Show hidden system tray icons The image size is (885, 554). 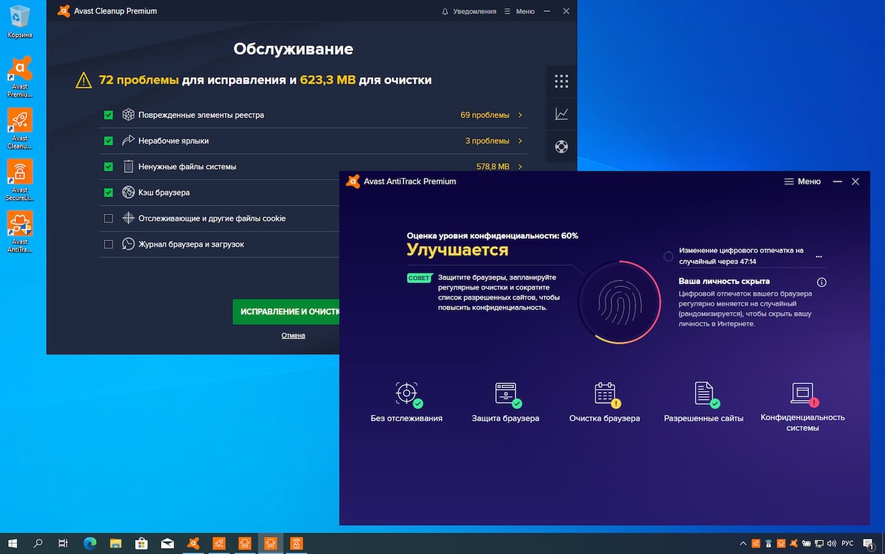coord(743,543)
